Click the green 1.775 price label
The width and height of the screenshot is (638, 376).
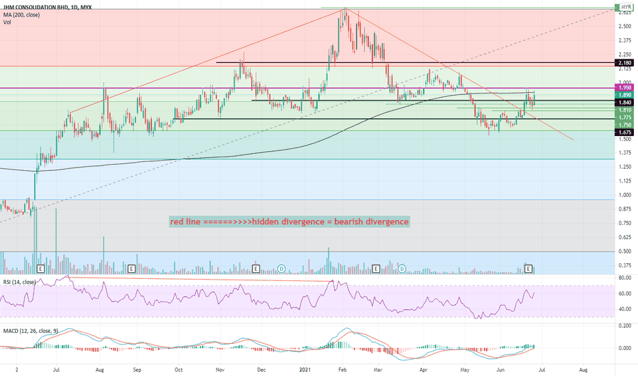point(624,118)
